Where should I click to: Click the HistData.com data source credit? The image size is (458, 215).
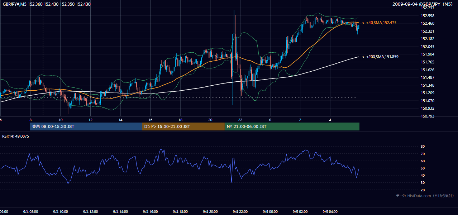coord(425,196)
